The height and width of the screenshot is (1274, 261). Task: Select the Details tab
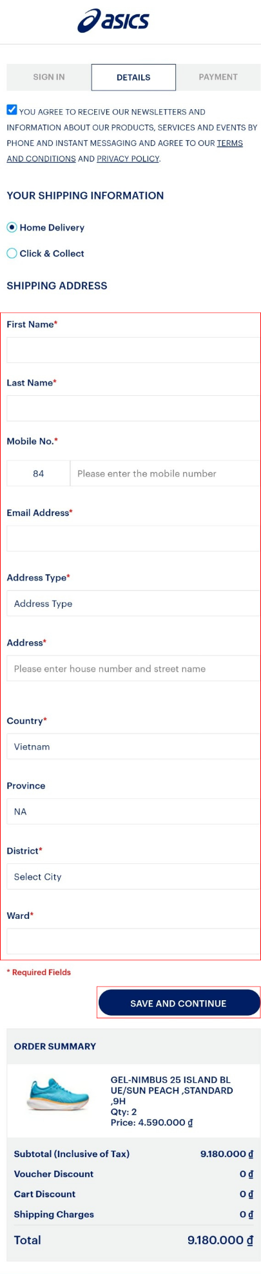pyautogui.click(x=133, y=77)
